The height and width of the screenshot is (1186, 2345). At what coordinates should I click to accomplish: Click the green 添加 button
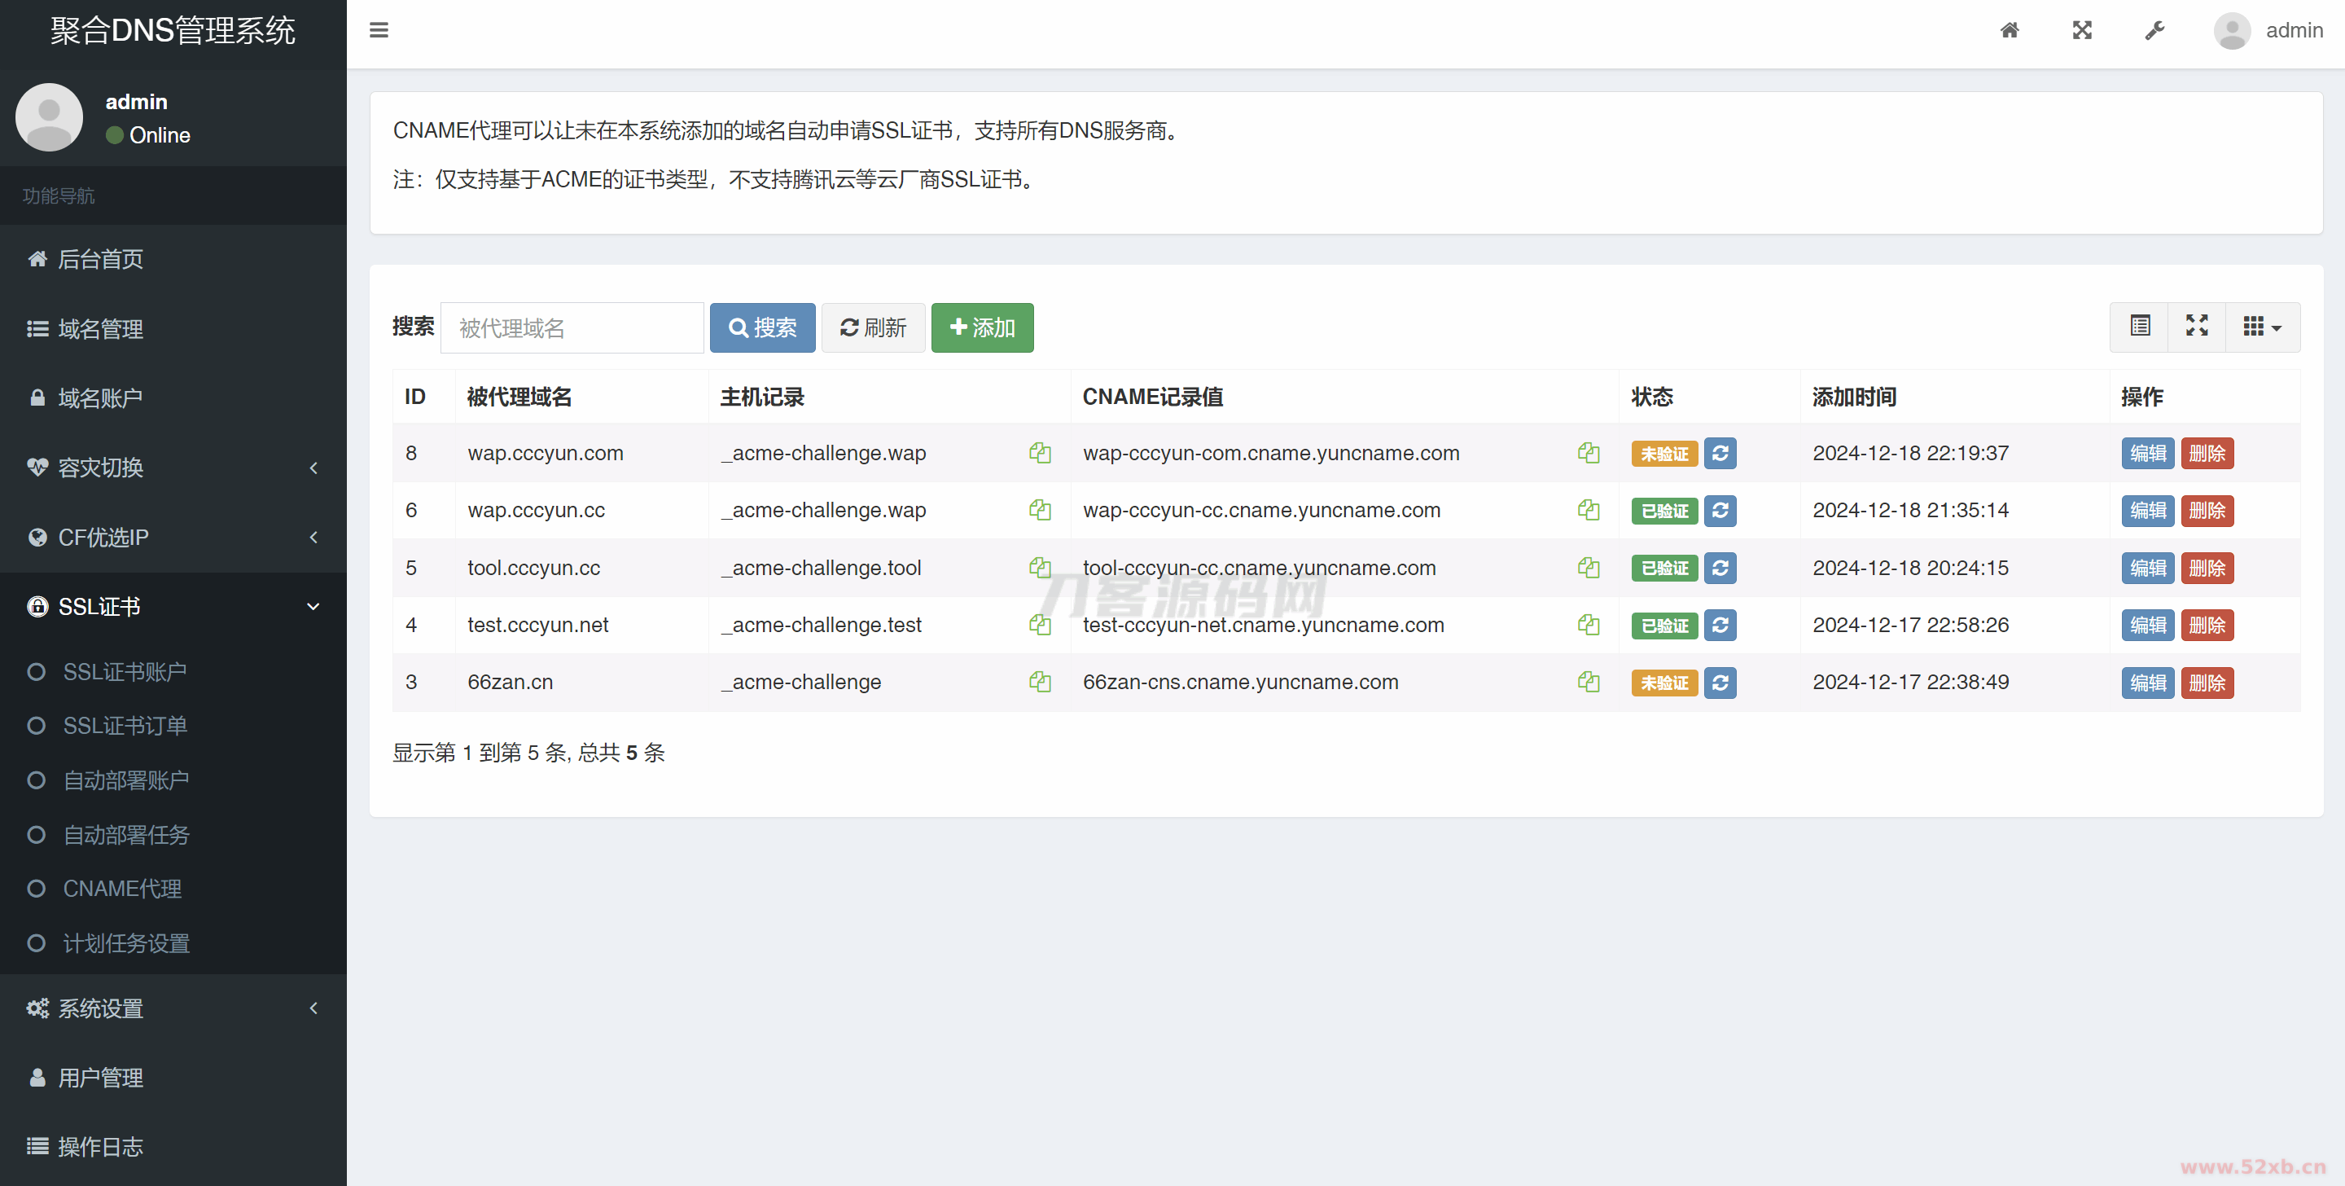(981, 327)
